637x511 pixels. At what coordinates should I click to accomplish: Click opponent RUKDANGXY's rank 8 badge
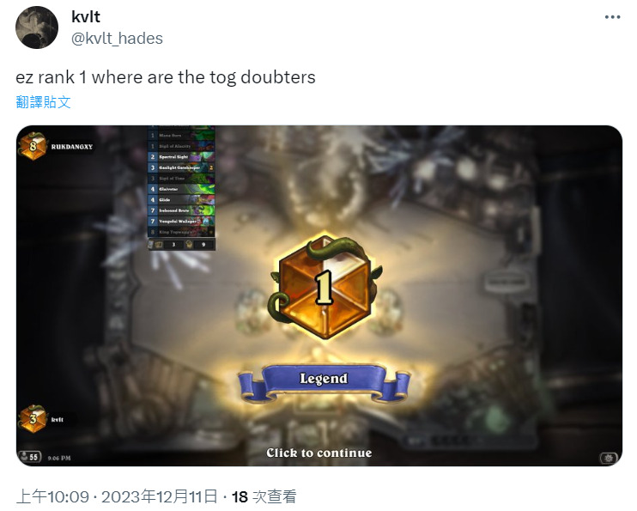coord(32,146)
